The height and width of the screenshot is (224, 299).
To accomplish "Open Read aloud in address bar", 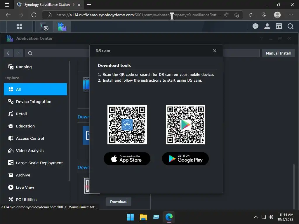I will coord(226,15).
